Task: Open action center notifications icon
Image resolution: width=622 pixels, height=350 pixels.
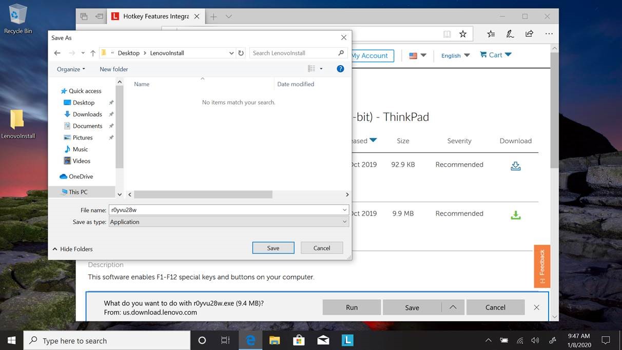Action: pos(606,340)
